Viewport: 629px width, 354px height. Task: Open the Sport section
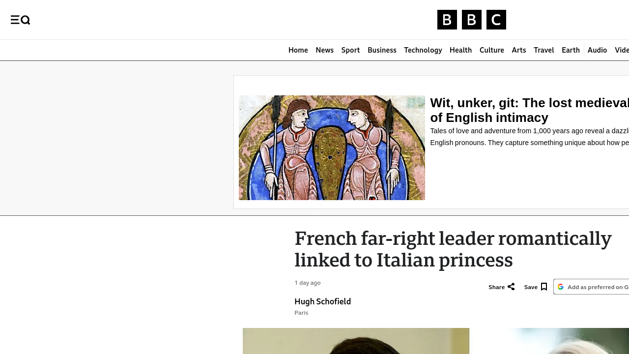click(x=350, y=50)
